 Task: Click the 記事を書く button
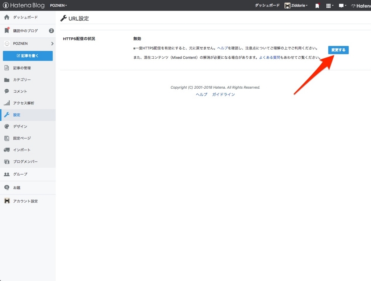coord(28,56)
